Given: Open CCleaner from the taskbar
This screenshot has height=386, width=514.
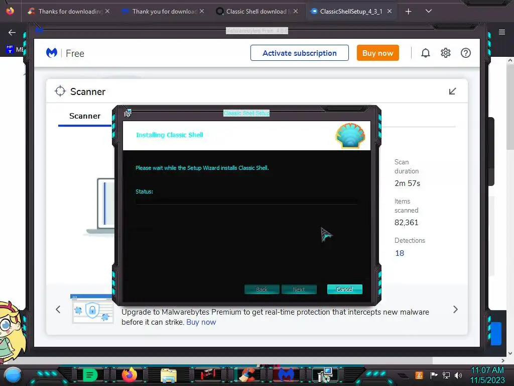Looking at the screenshot, I should tap(247, 375).
